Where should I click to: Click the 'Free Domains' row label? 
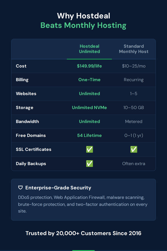click(x=31, y=136)
